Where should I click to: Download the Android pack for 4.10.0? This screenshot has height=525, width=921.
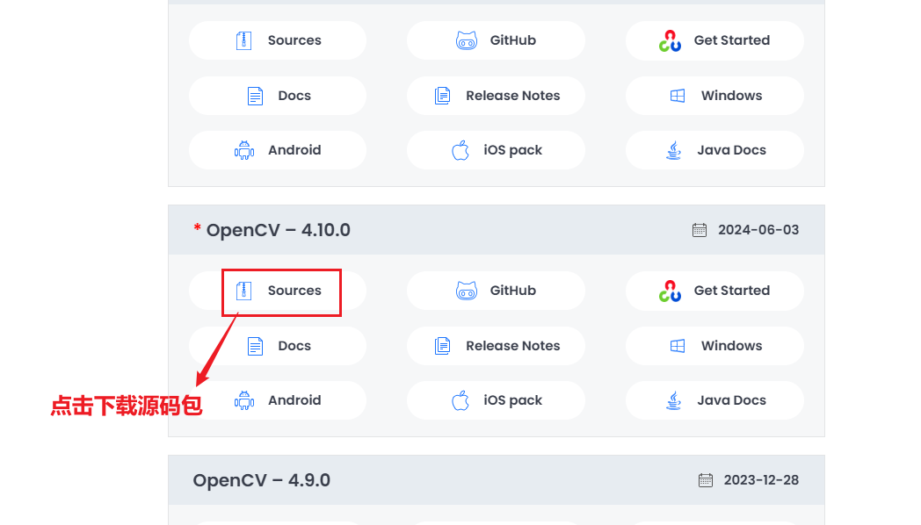278,399
